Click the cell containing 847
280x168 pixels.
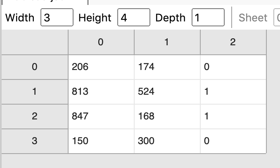click(x=101, y=117)
